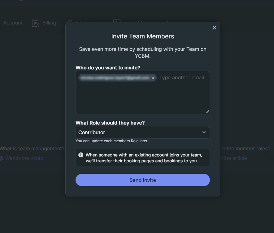Click the Billing receipt icon
The image size is (274, 233).
[36, 23]
